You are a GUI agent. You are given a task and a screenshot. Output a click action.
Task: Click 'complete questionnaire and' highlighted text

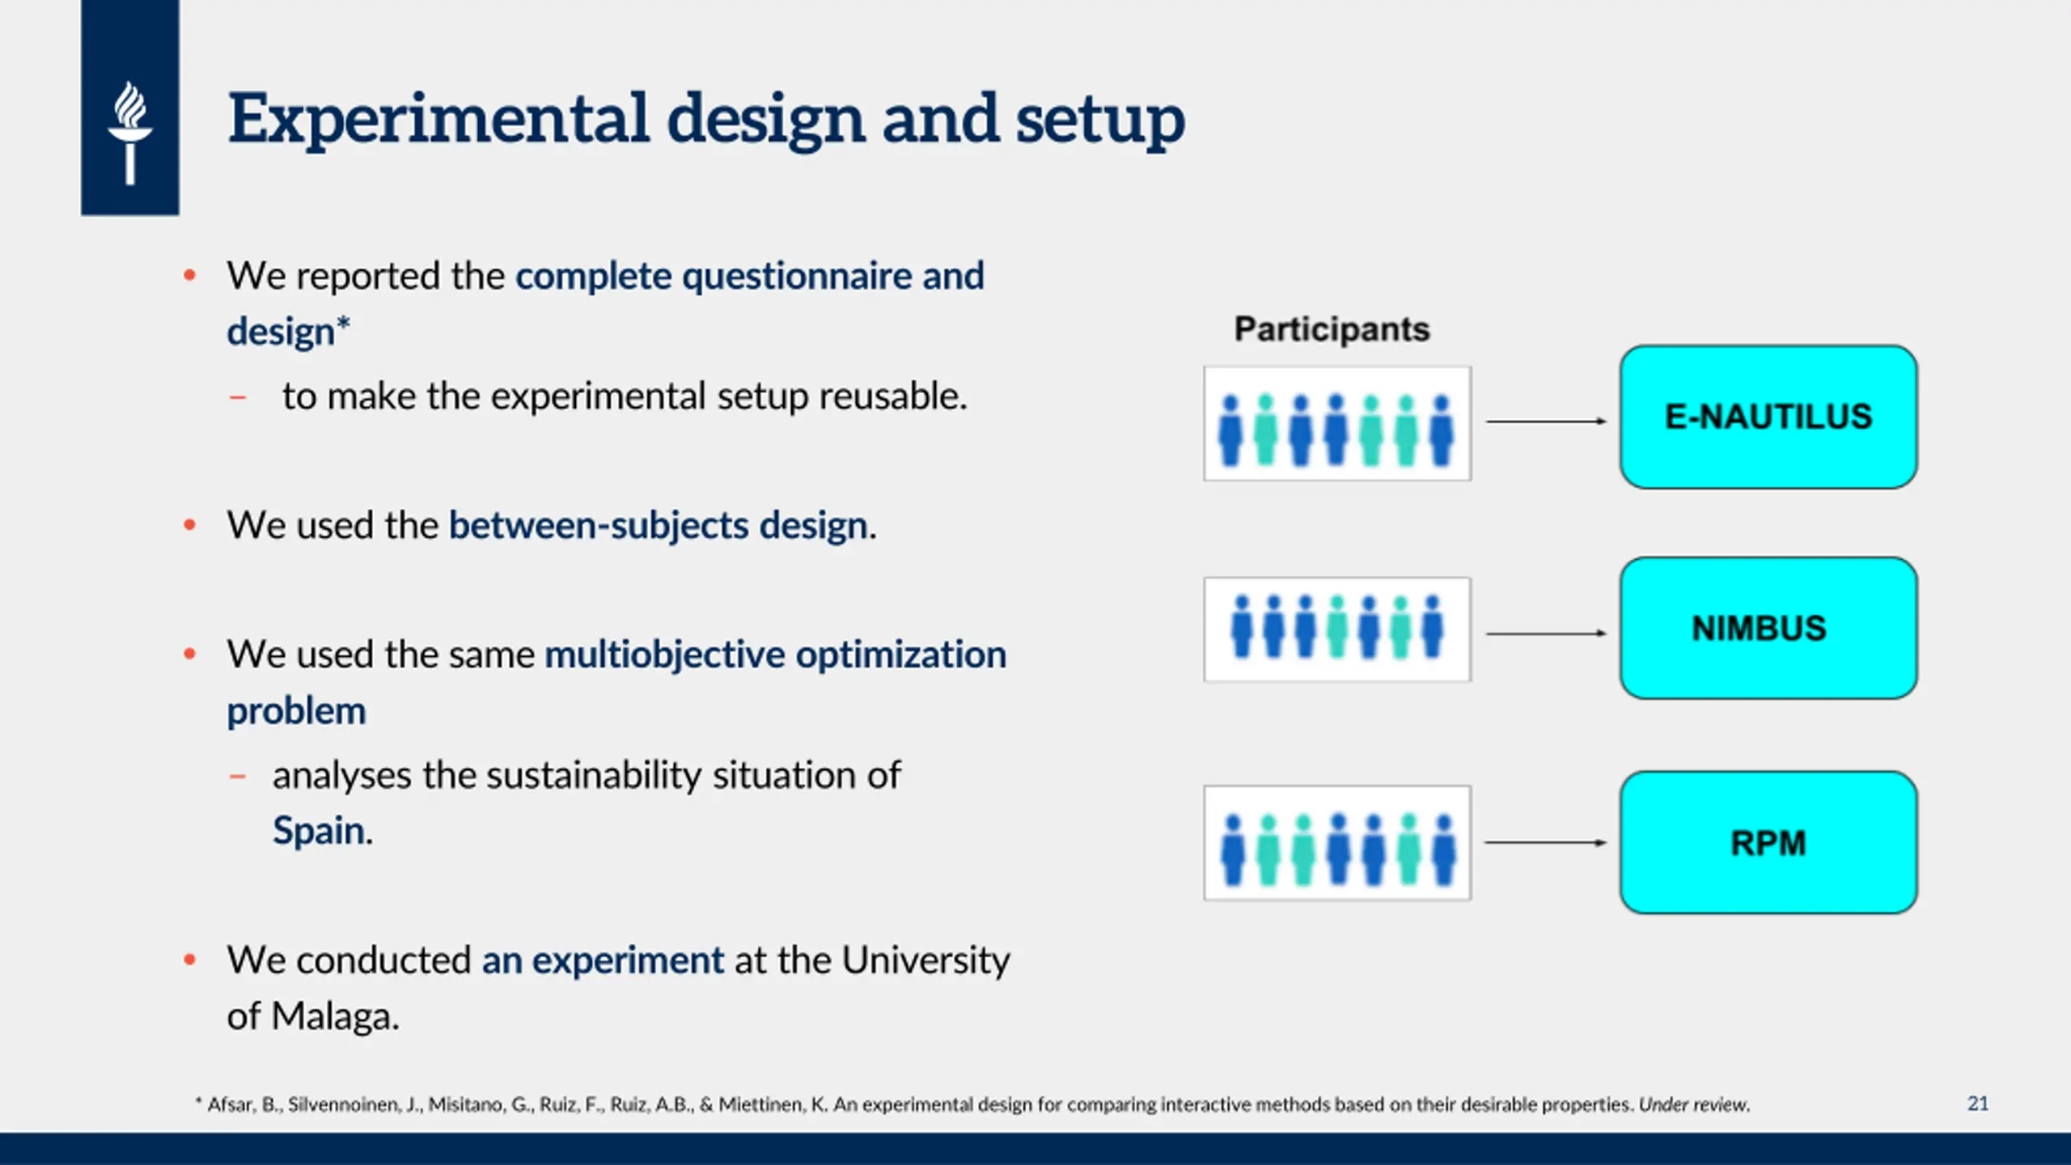(x=750, y=276)
